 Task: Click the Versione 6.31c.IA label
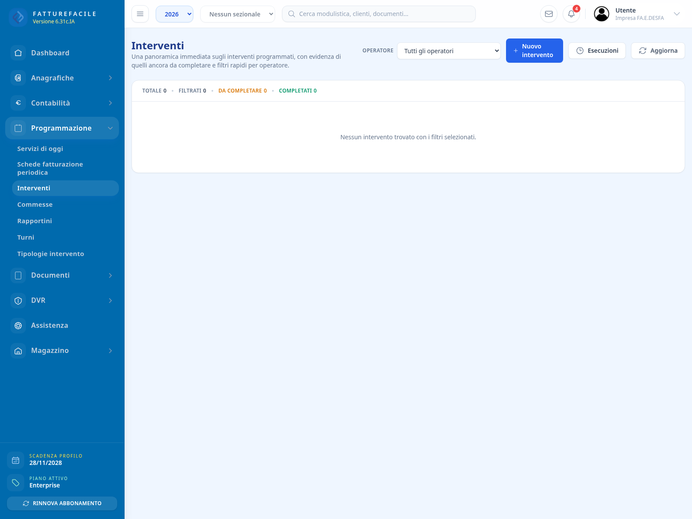tap(54, 22)
